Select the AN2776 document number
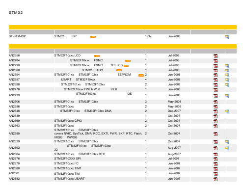Viewport: 243px width, 188px height. click(x=14, y=89)
